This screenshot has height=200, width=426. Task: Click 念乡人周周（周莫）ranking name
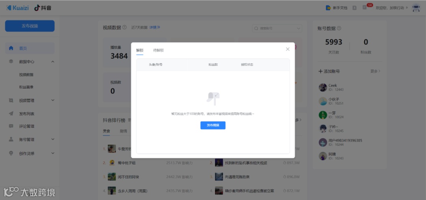tap(133, 191)
